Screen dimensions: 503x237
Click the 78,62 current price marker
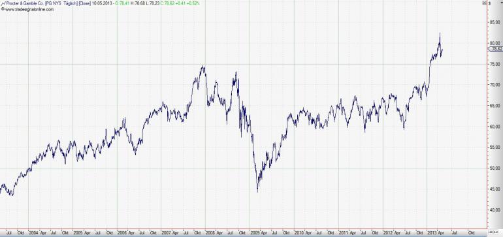495,49
